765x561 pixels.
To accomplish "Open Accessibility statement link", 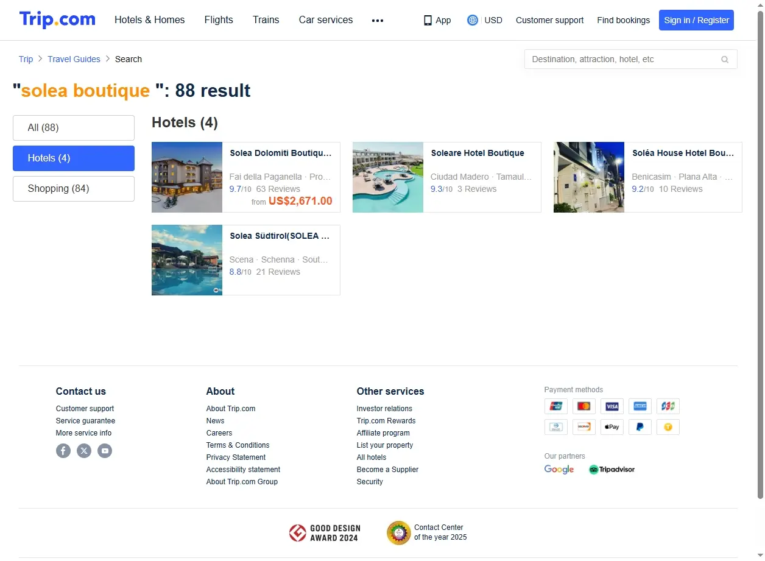I will 243,470.
